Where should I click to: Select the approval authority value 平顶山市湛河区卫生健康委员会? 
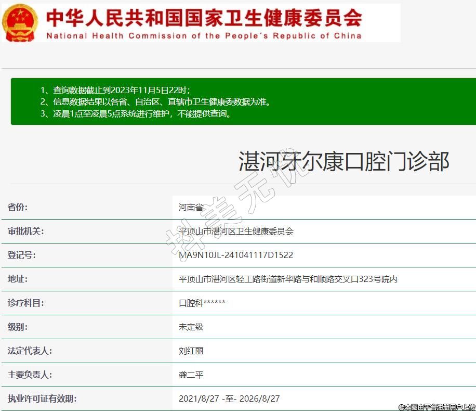236,231
